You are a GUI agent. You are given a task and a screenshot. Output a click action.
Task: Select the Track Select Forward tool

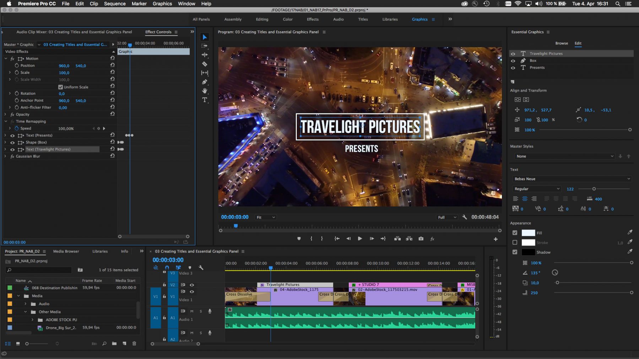coord(204,45)
